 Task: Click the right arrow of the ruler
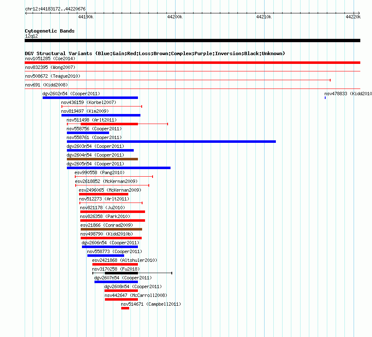[359, 13]
